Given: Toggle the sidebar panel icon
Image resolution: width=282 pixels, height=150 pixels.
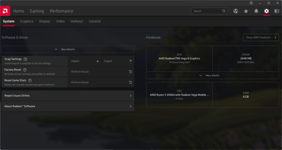Looking at the screenshot, I should tap(276, 11).
